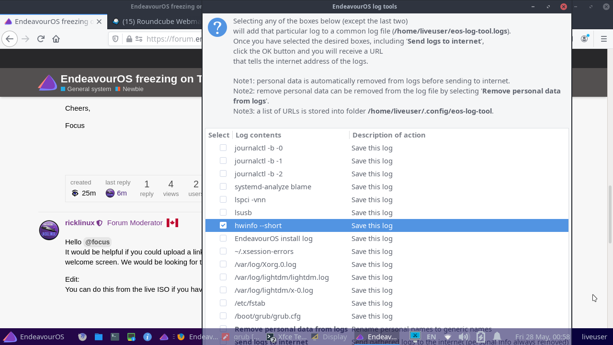Click the Firefox forward arrow
613x345 pixels.
click(25, 39)
